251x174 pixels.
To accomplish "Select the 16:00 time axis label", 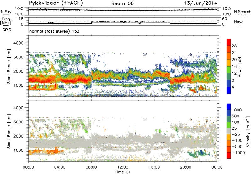I will click(x=154, y=167).
